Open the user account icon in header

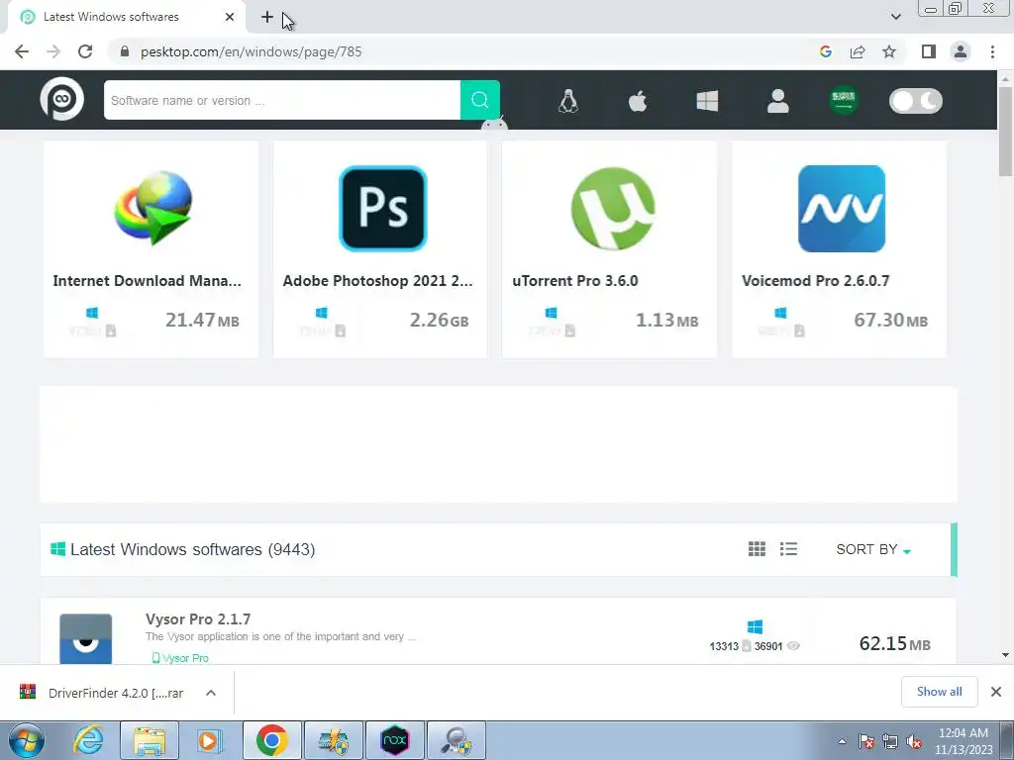pyautogui.click(x=778, y=101)
